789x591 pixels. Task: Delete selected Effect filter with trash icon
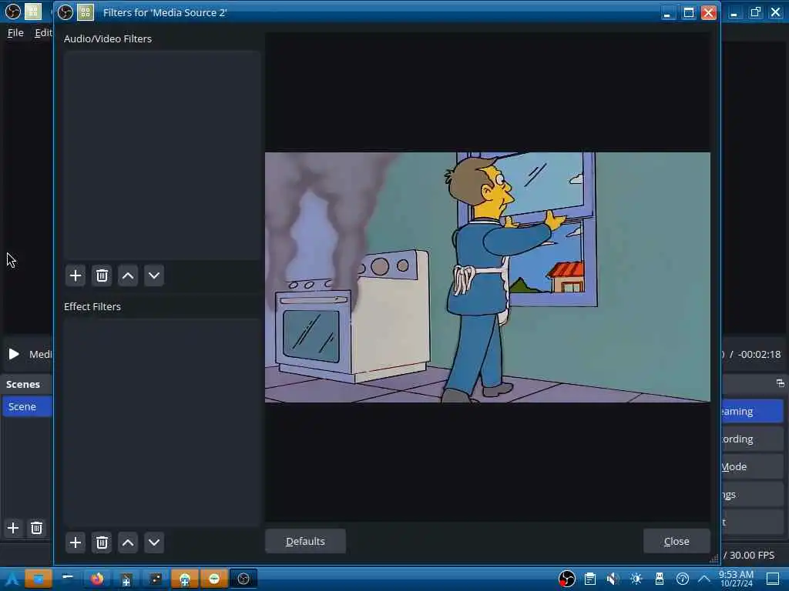102,543
